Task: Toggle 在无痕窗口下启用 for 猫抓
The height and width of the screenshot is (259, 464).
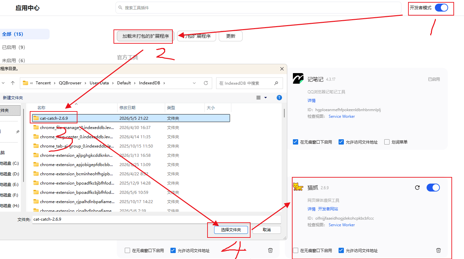Action: click(296, 250)
